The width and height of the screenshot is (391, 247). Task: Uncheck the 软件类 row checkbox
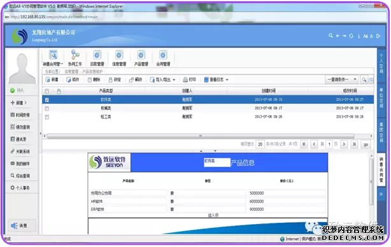47,100
